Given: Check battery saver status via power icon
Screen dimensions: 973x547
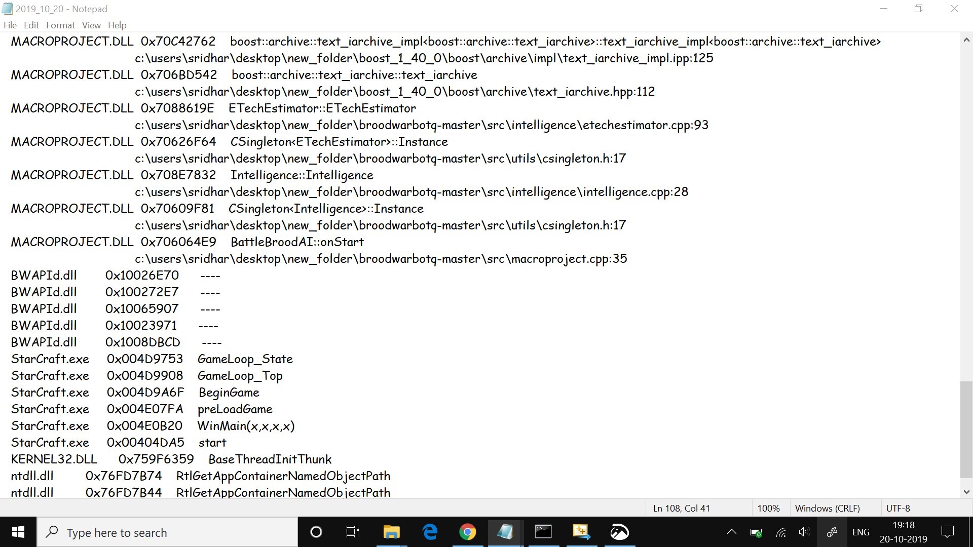Looking at the screenshot, I should click(755, 532).
